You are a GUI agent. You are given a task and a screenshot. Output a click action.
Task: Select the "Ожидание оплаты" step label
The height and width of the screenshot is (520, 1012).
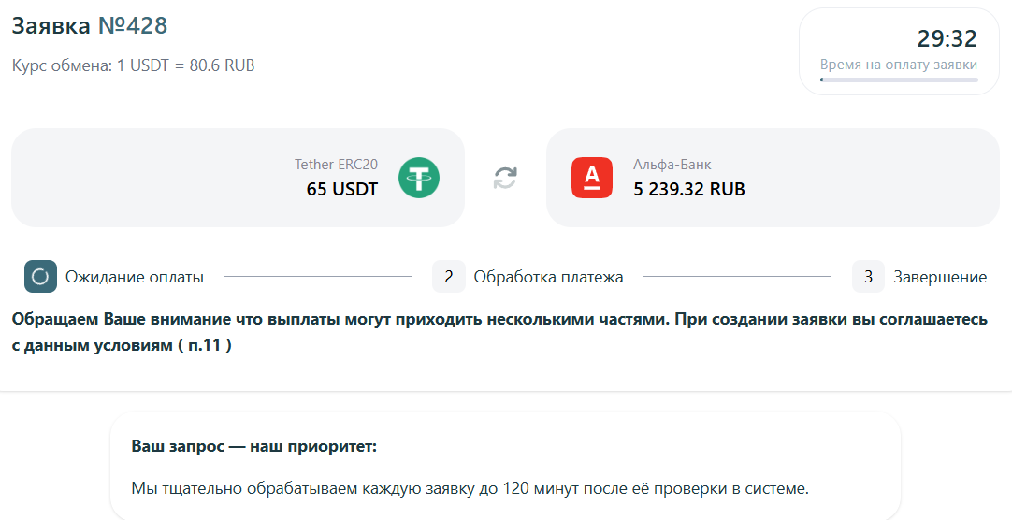pos(135,277)
